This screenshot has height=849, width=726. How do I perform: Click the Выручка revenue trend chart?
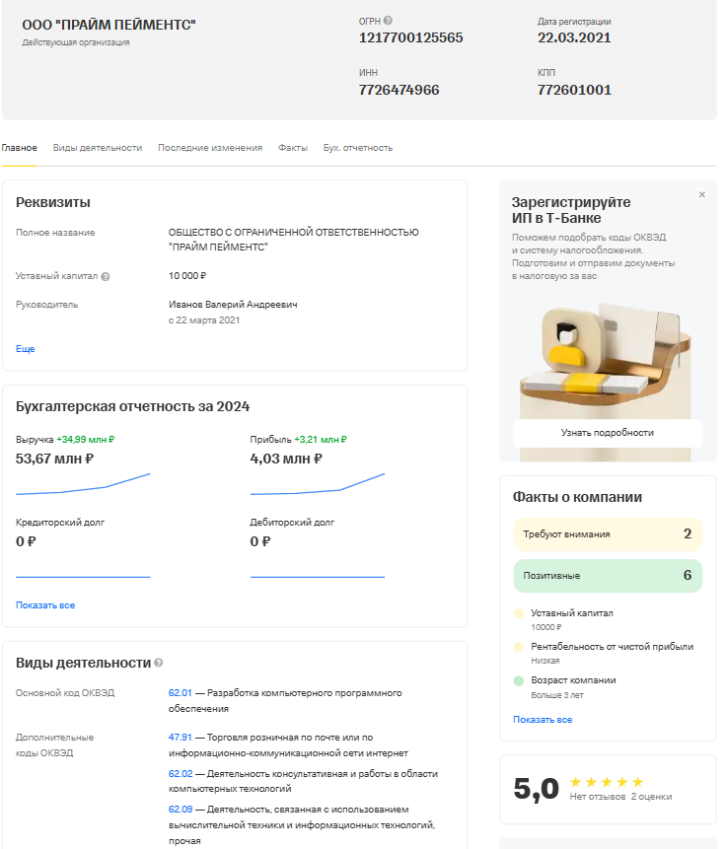pos(83,483)
